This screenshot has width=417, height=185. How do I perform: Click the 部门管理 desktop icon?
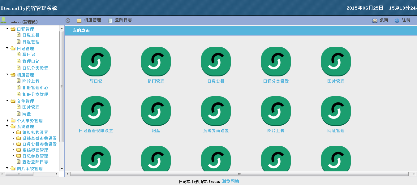click(156, 61)
